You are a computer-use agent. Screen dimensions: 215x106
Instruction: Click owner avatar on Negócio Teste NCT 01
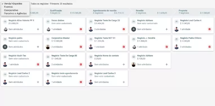pos(91,47)
